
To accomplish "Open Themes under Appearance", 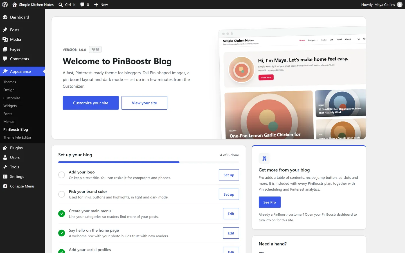I will point(10,82).
